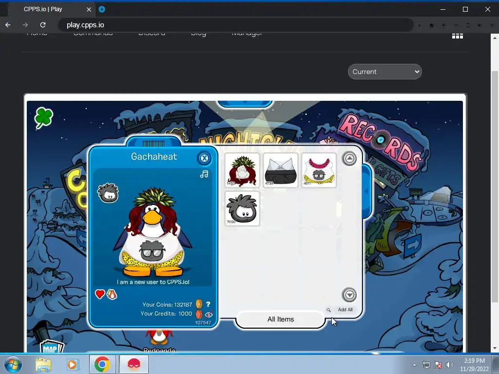Viewport: 499px width, 374px height.
Task: Click the blue arrow signpost
Action: (x=413, y=245)
